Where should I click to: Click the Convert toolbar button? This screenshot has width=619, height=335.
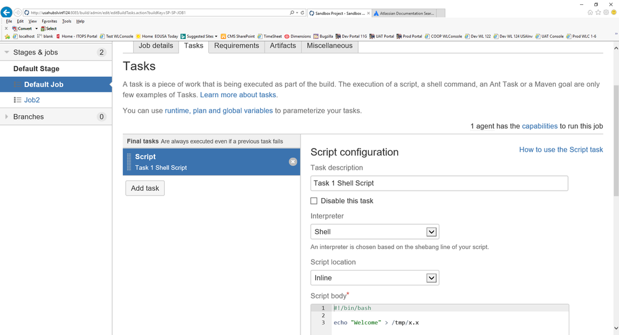point(22,28)
